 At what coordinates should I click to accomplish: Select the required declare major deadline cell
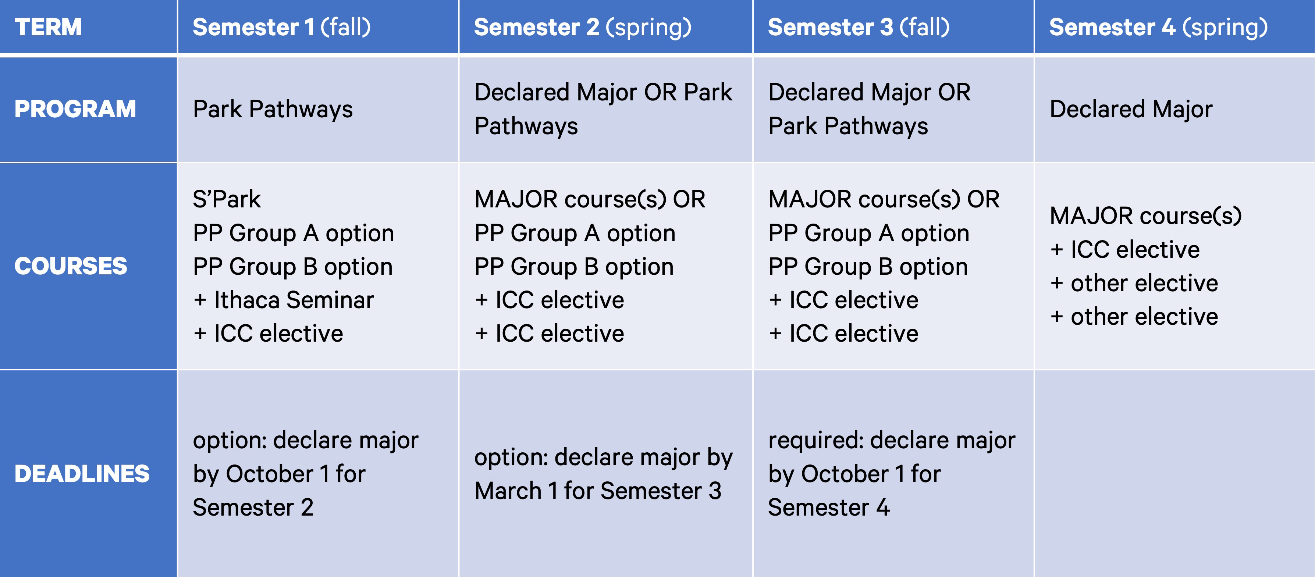pos(893,473)
